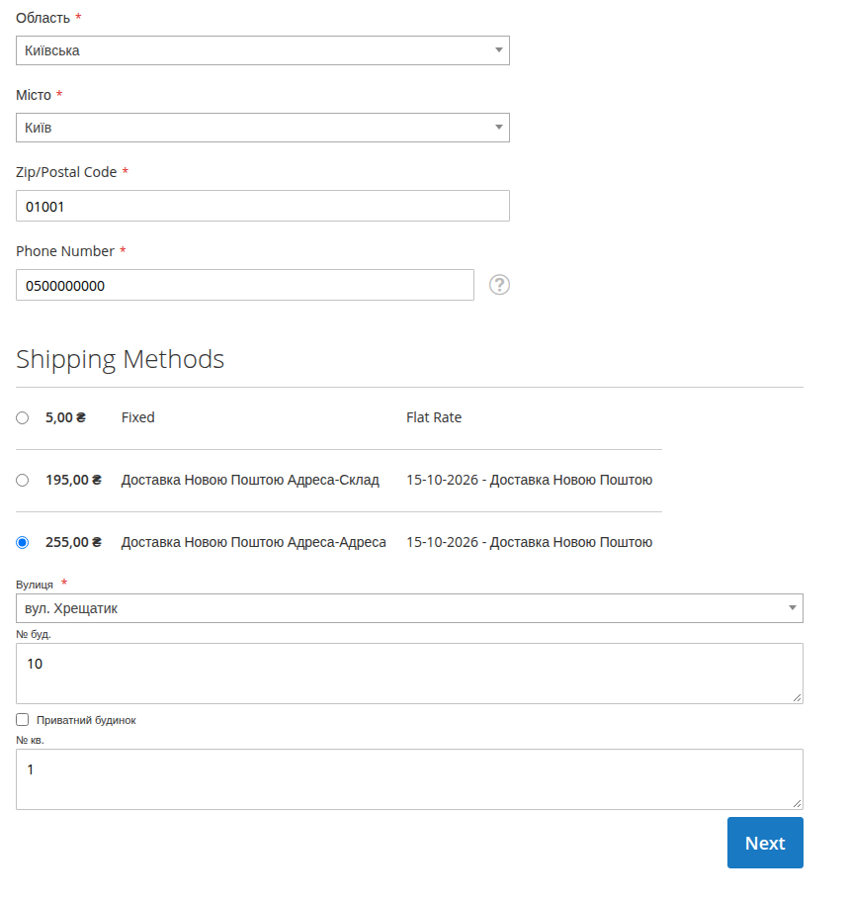Click the Доставка Новою Поштою Адреса-Адреса label
The height and width of the screenshot is (904, 848).
[x=253, y=542]
